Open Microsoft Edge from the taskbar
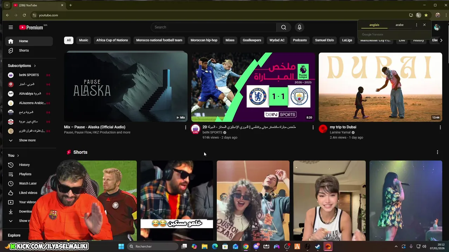This screenshot has width=449, height=252. click(x=215, y=246)
